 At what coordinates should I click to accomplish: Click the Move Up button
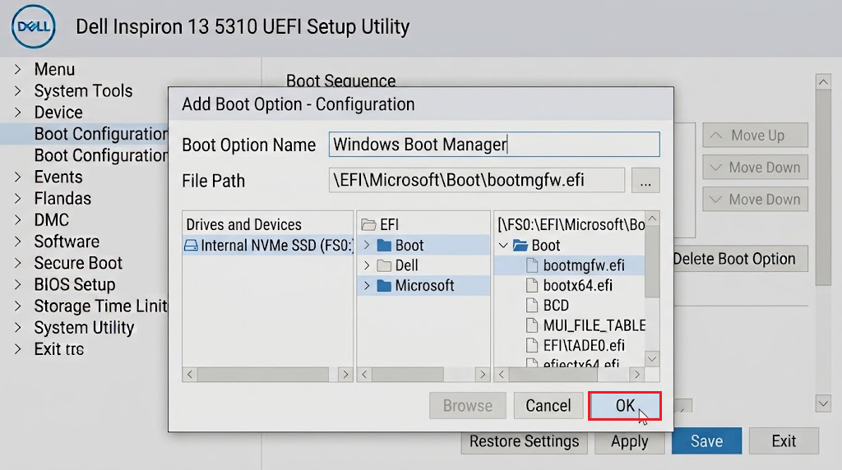(755, 136)
